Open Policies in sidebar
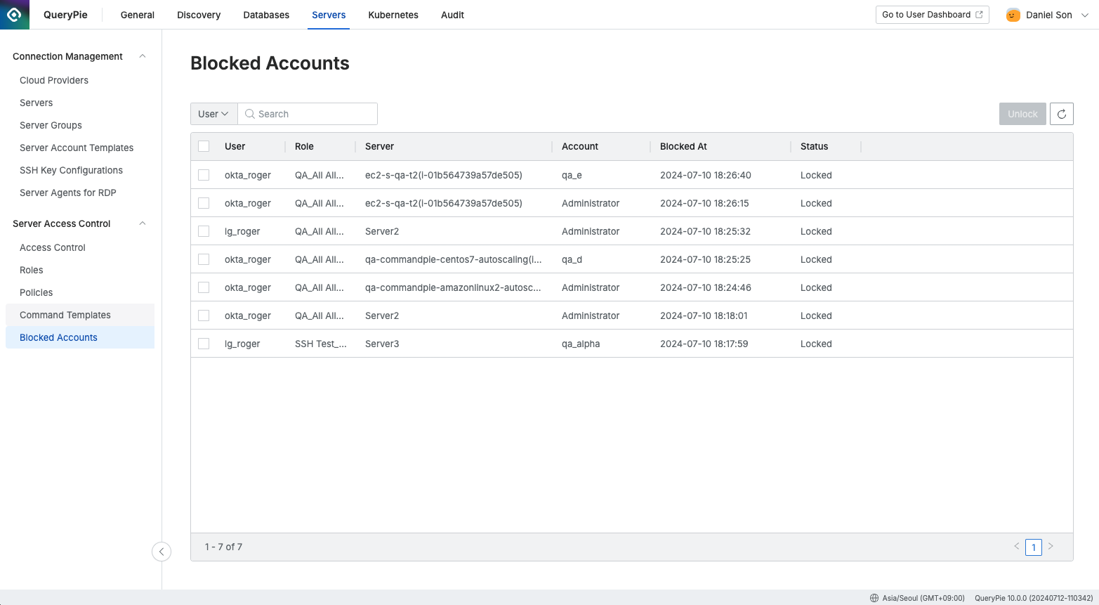1099x605 pixels. (x=37, y=292)
